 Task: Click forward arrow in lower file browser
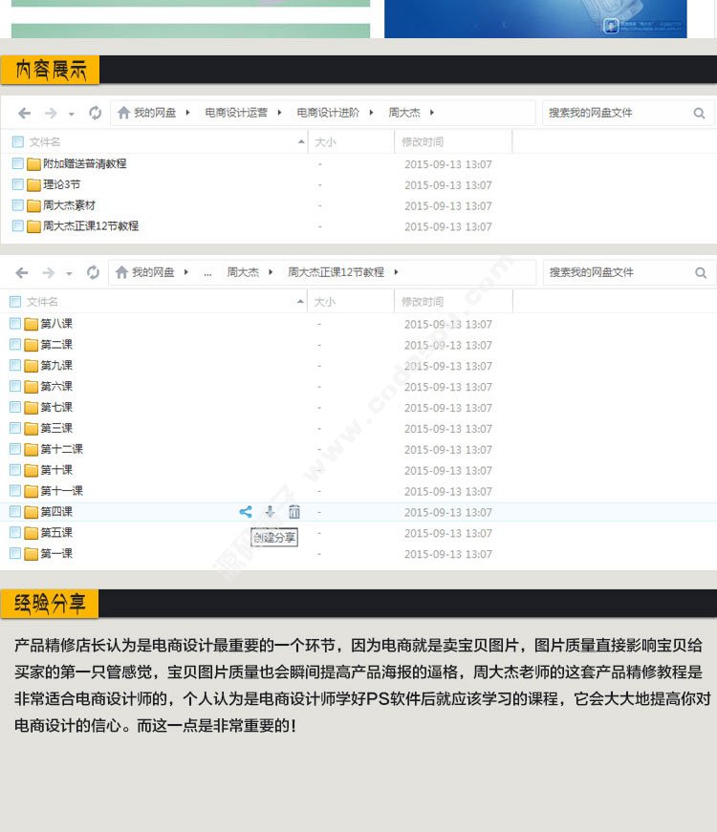point(49,273)
